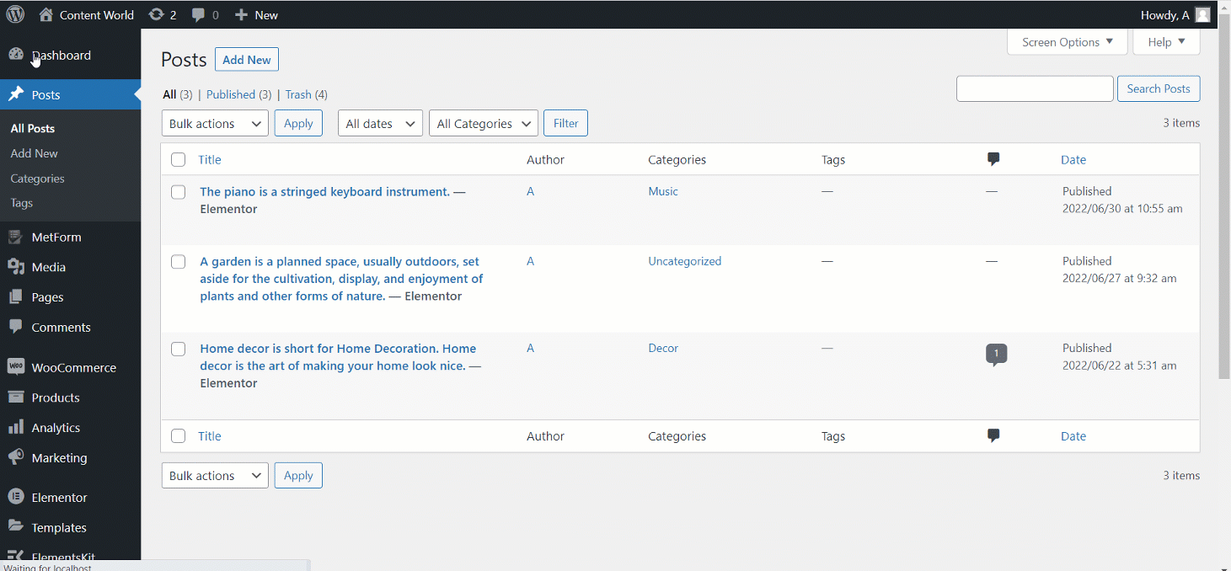
Task: Open the top Bulk actions dropdown
Action: (215, 123)
